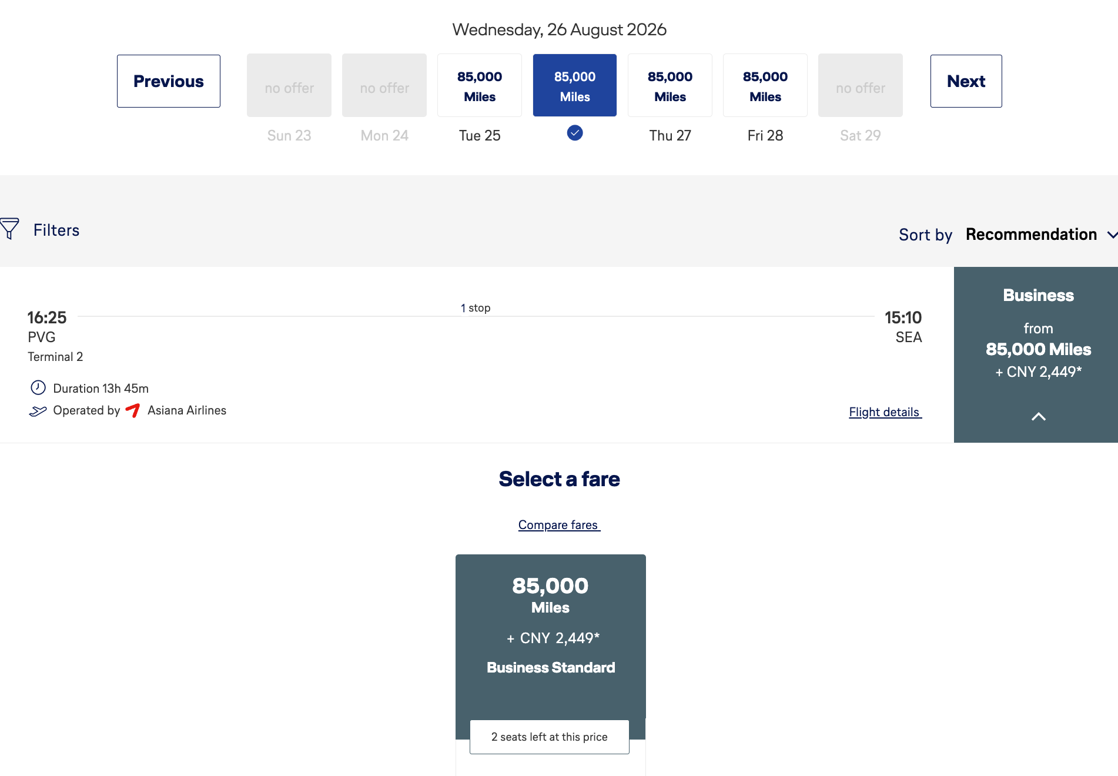Click the clock icon beside Duration
The height and width of the screenshot is (776, 1118).
[x=38, y=387]
